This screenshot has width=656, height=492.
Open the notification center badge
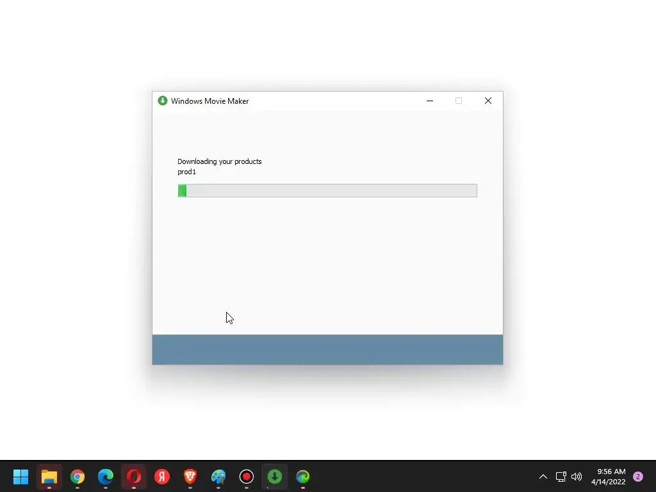coord(638,477)
